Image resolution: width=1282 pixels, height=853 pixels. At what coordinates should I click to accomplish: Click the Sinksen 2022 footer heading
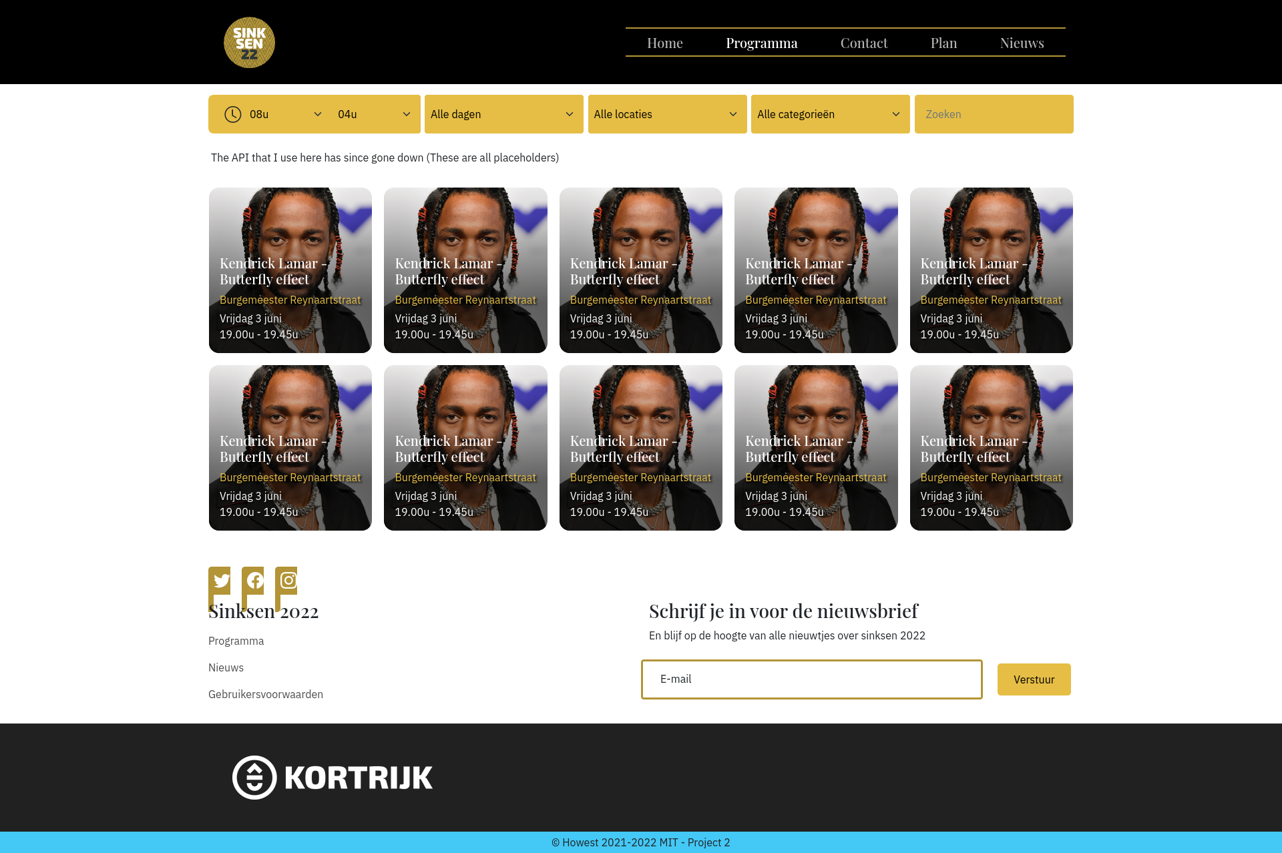tap(264, 611)
